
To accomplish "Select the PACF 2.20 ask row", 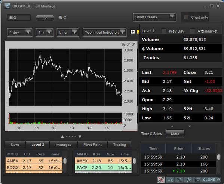I will [103, 168].
